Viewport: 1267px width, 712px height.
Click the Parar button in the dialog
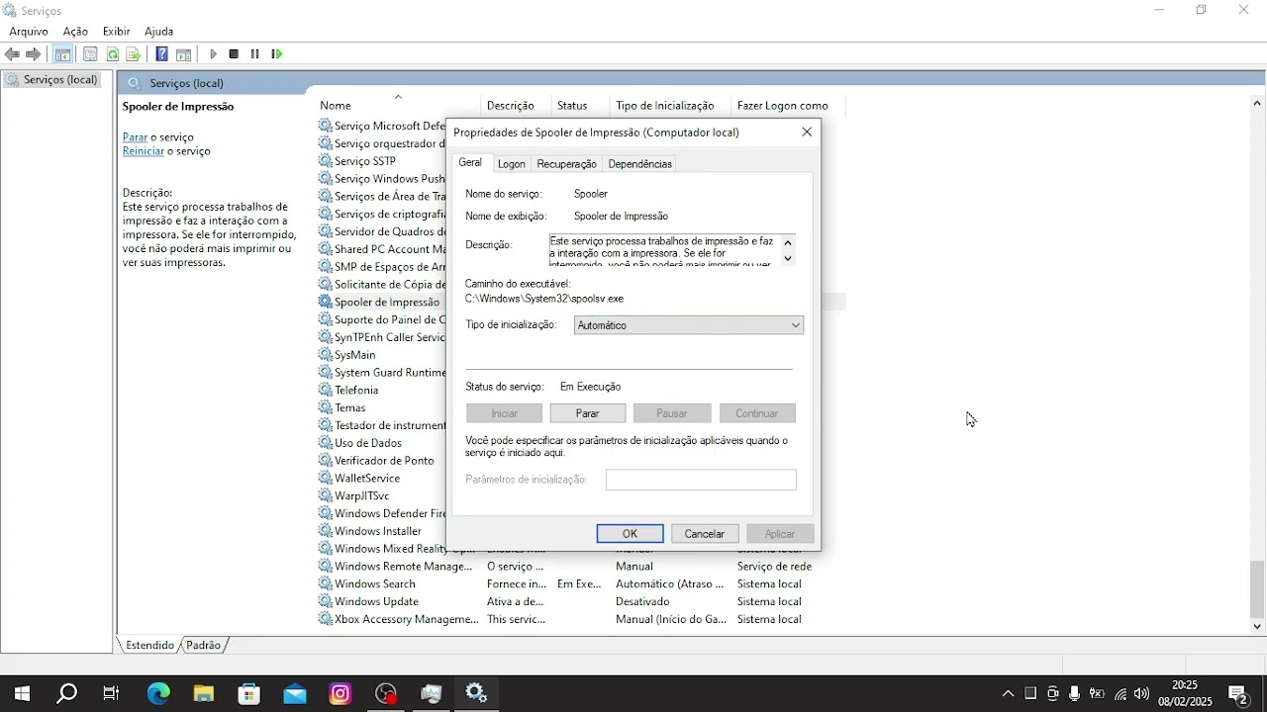588,413
